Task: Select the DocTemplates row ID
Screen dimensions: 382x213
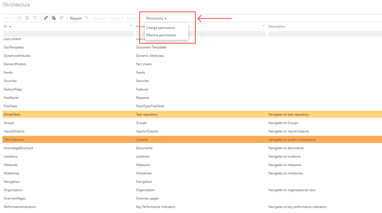Action: (x=14, y=47)
